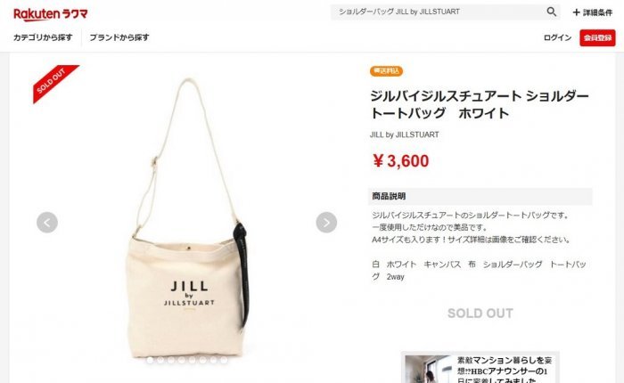Select the first image carousel dot
The height and width of the screenshot is (383, 624).
[x=150, y=360]
